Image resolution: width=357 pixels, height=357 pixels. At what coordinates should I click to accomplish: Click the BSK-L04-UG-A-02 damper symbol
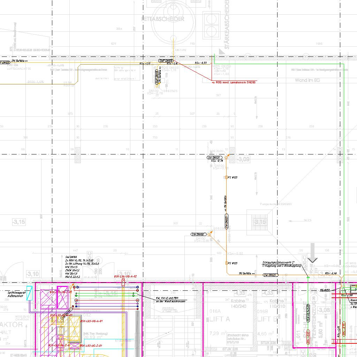coord(123,283)
